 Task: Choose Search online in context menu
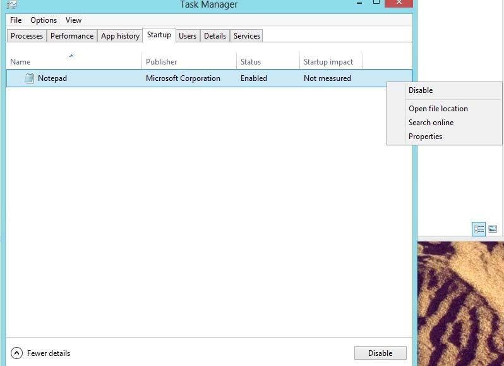pyautogui.click(x=444, y=123)
